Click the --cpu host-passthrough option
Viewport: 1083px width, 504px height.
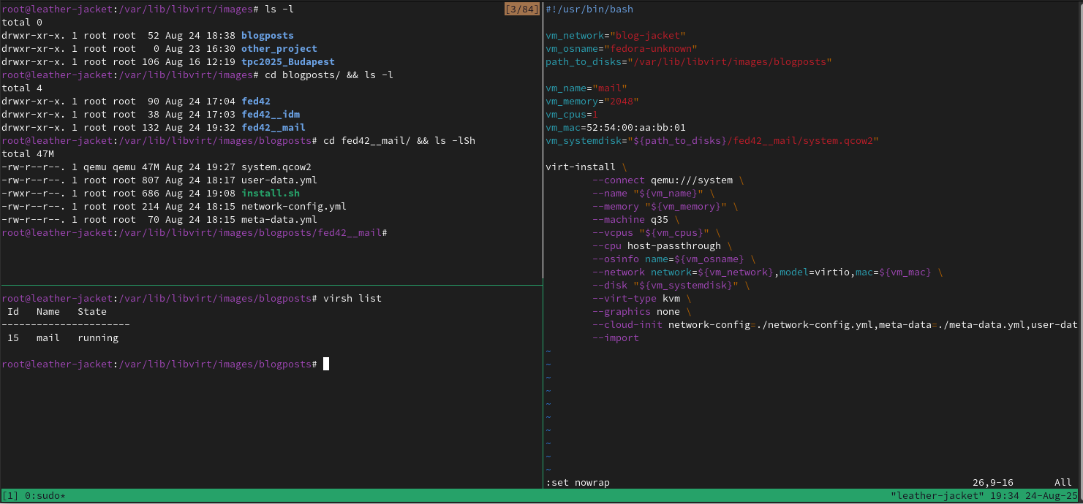pyautogui.click(x=663, y=245)
